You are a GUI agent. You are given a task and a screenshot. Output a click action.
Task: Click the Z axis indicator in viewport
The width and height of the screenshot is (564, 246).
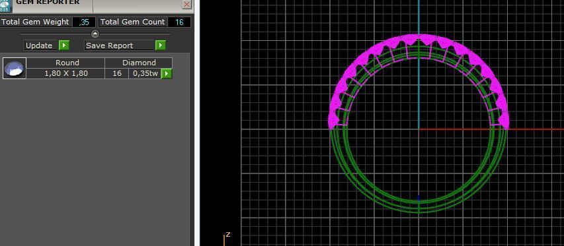click(x=227, y=239)
